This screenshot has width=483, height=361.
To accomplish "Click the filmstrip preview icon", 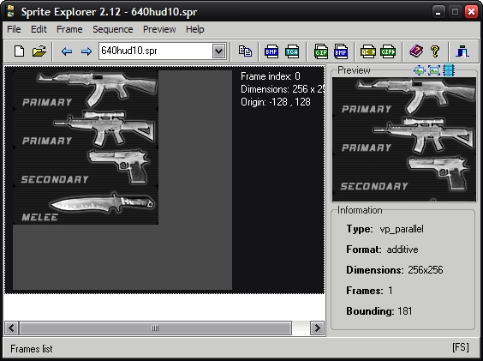I will click(x=449, y=70).
